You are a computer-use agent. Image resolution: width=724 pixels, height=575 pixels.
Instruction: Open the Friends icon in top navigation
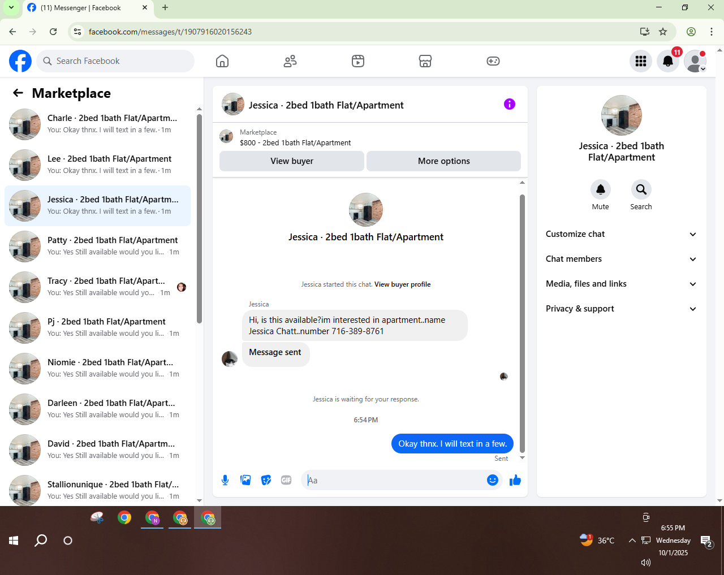[290, 61]
